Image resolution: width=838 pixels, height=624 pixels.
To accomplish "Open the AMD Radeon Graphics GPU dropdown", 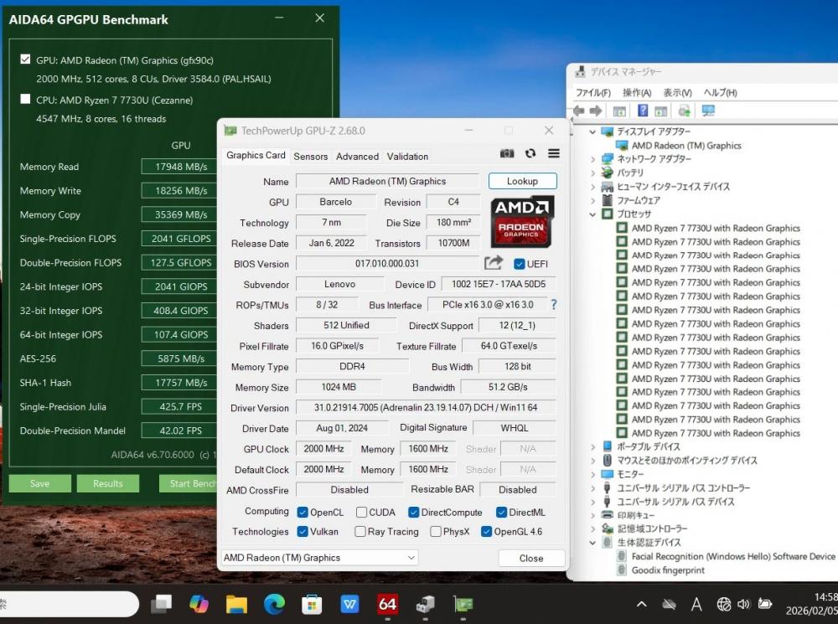I will coord(319,558).
